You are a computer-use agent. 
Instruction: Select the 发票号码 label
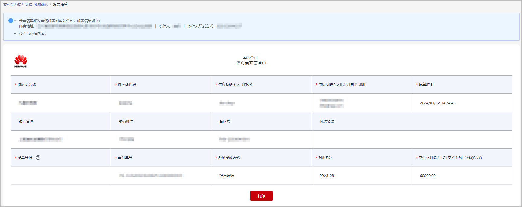24,158
